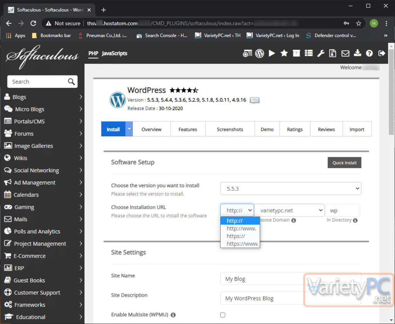Switch to the Demo tab
The width and height of the screenshot is (395, 324).
pos(267,129)
